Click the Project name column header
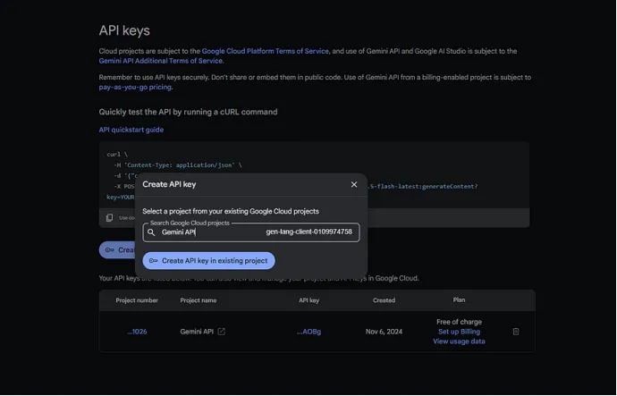This screenshot has height=396, width=617. 199,300
